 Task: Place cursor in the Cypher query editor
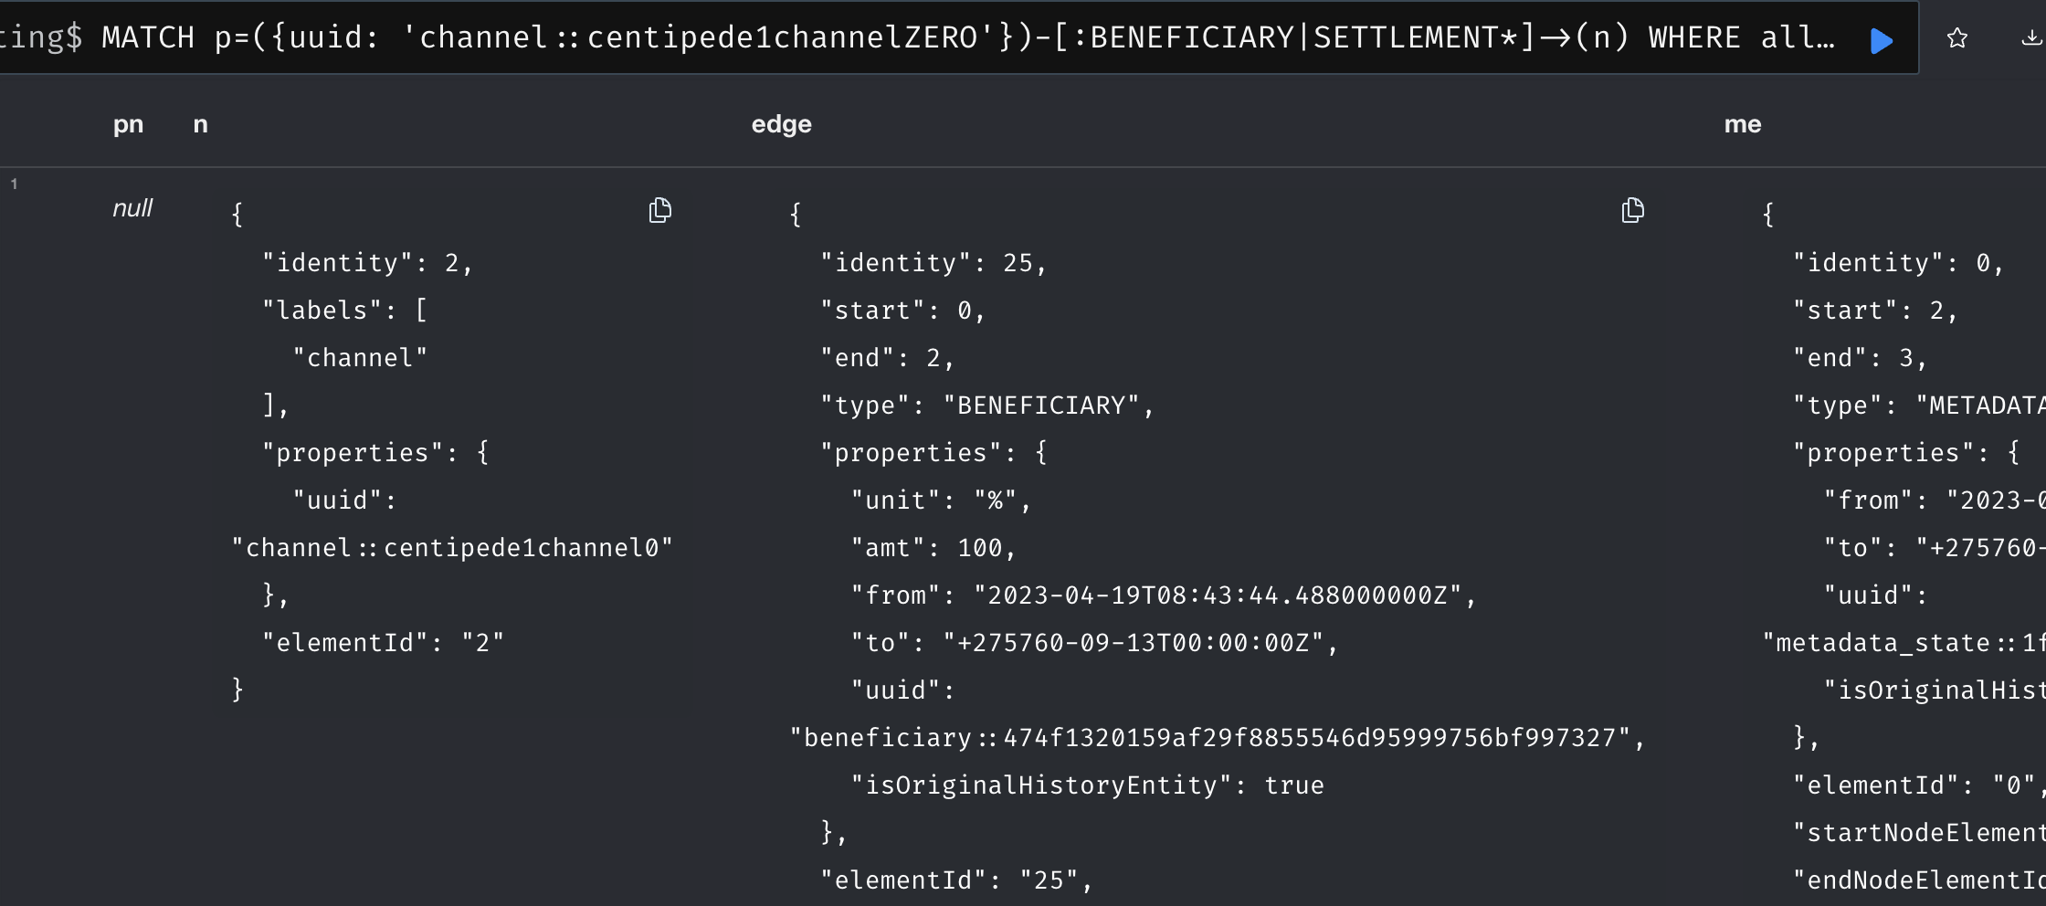pyautogui.click(x=913, y=37)
